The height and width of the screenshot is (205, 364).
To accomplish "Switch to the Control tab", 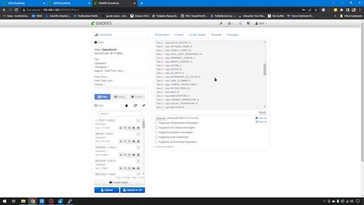I will [x=179, y=35].
